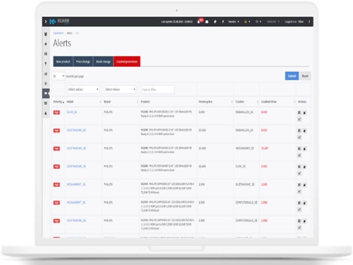
Task: Open the Sweden country dropdown in header
Action: pyautogui.click(x=233, y=22)
